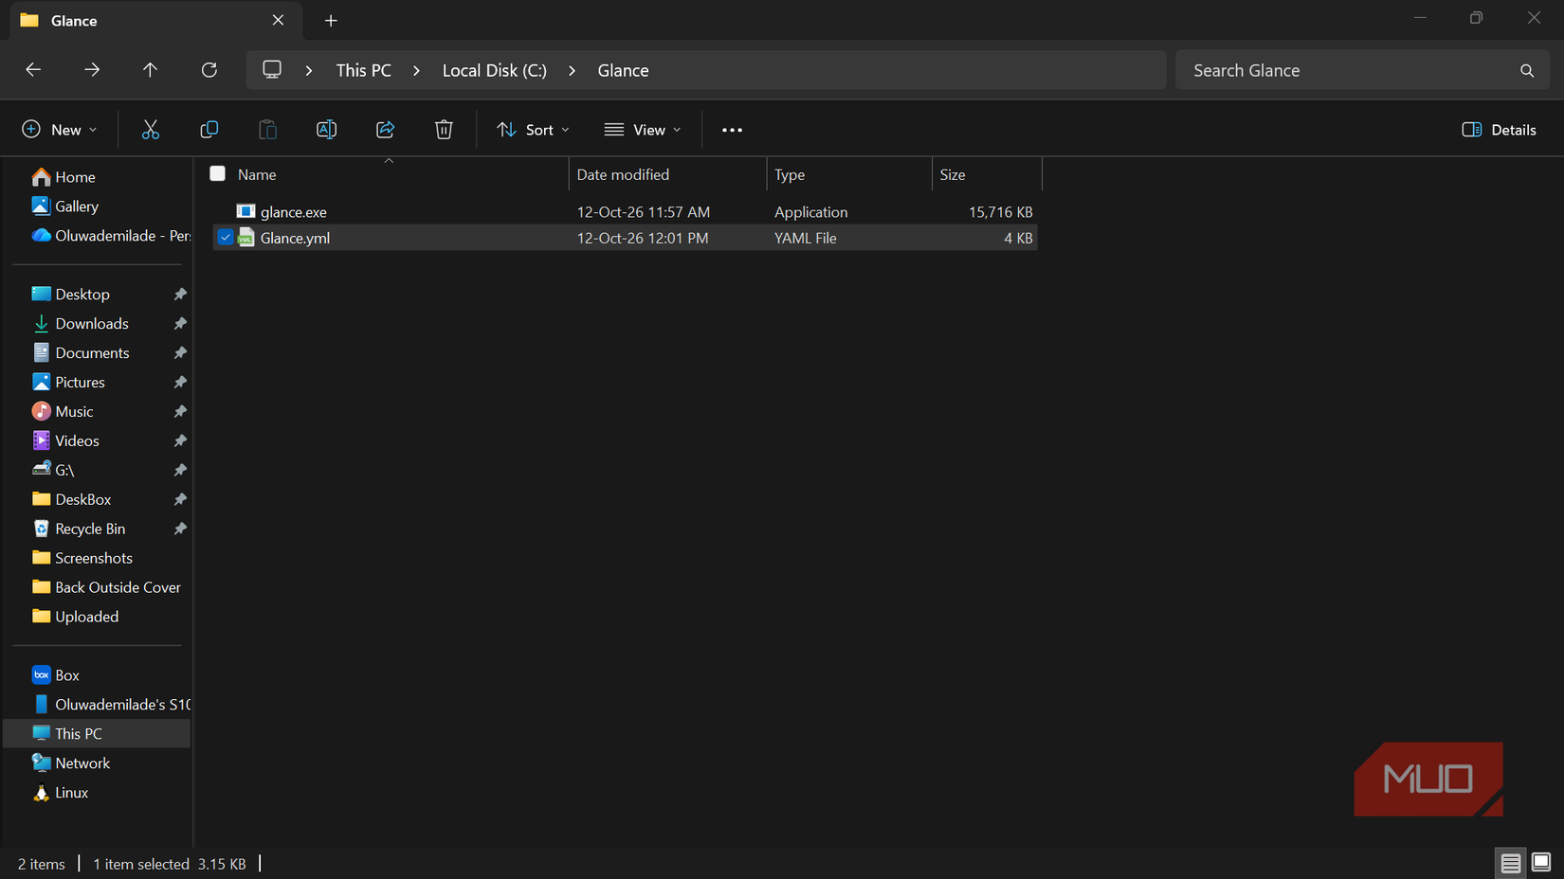
Task: Open the New item dropdown
Action: [59, 130]
